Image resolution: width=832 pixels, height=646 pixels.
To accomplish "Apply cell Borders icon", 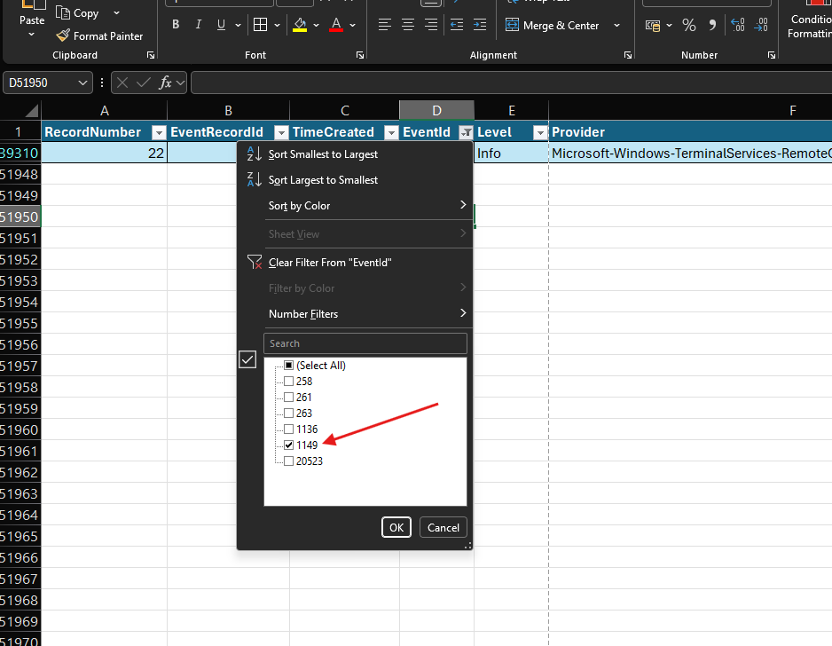I will 260,25.
